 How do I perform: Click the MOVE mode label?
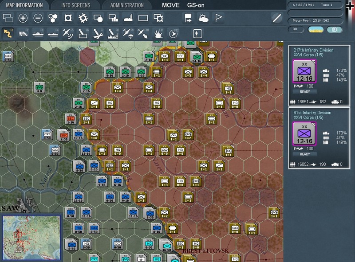171,5
